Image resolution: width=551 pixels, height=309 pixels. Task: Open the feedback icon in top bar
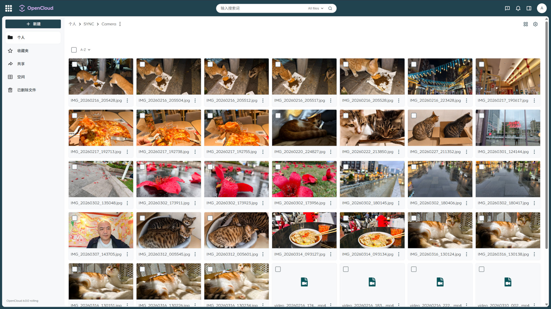(x=507, y=8)
